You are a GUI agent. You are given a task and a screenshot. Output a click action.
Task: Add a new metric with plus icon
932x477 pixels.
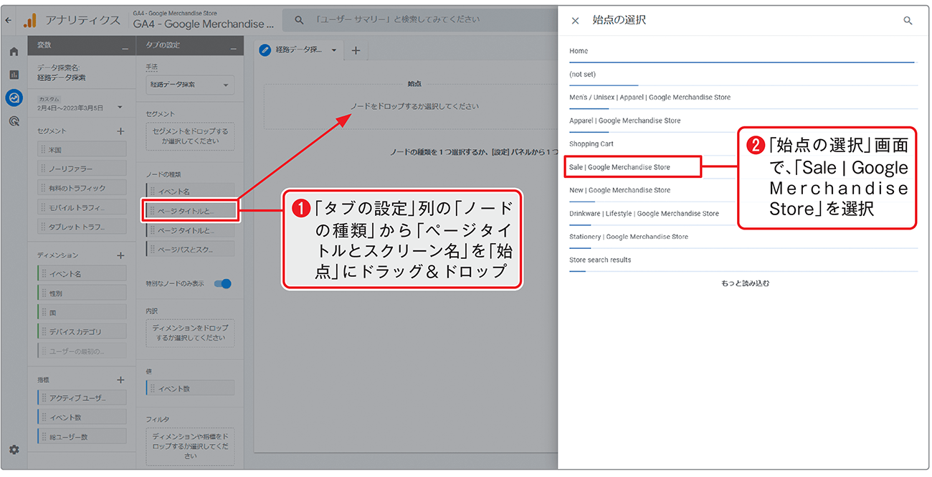tap(120, 380)
